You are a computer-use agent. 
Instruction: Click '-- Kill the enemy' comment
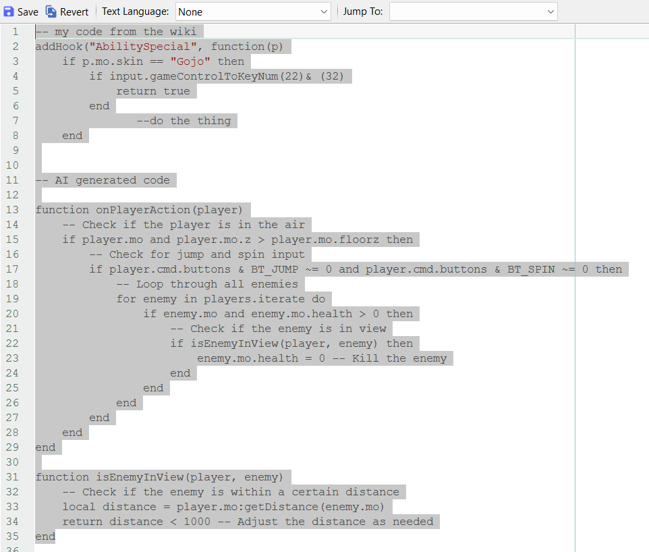coord(389,358)
